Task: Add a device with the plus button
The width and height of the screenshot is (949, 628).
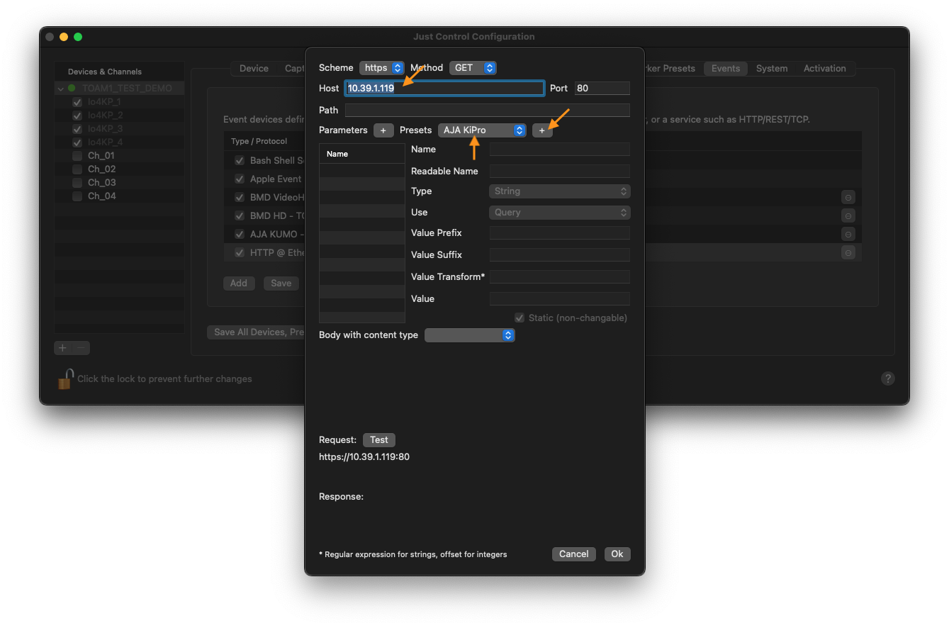Action: point(63,348)
